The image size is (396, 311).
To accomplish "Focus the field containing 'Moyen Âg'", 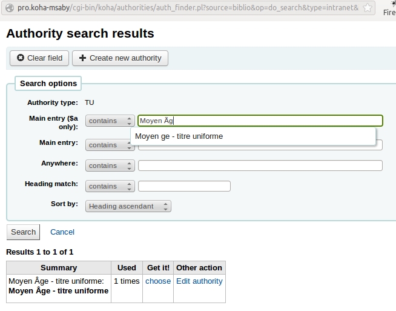I will (260, 121).
